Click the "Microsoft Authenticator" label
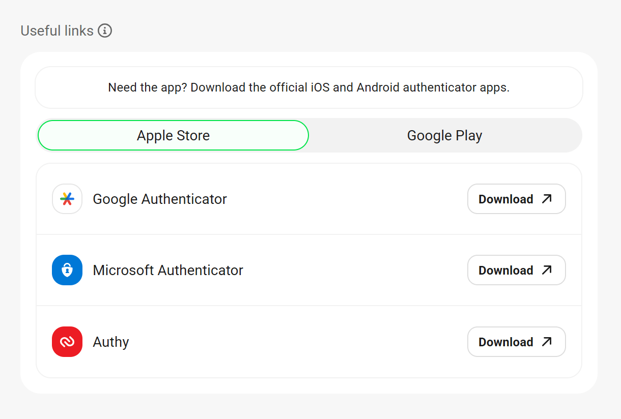The image size is (621, 419). pyautogui.click(x=168, y=270)
